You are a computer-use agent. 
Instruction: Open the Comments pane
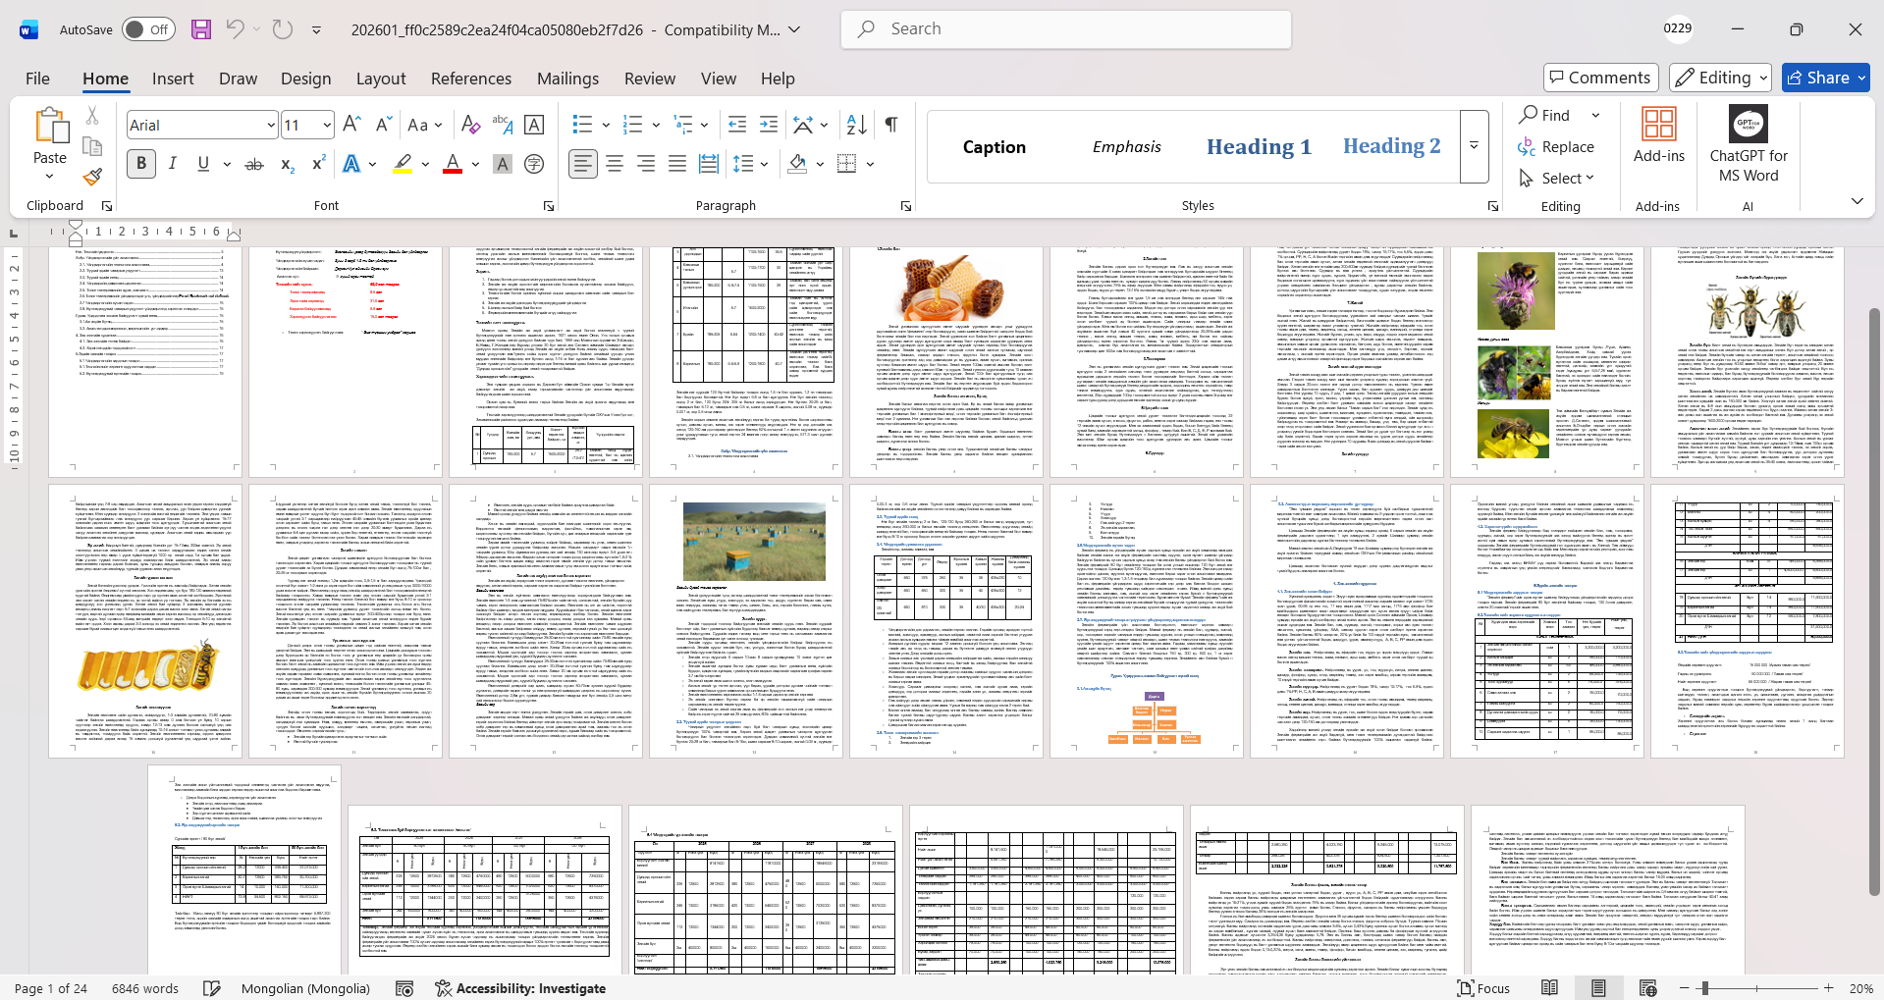point(1600,78)
